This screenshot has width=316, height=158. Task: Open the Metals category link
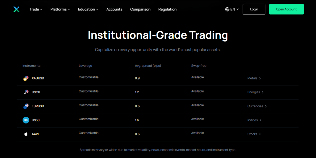point(254,78)
